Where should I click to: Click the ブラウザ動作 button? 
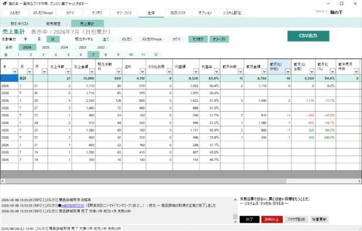[296, 219]
